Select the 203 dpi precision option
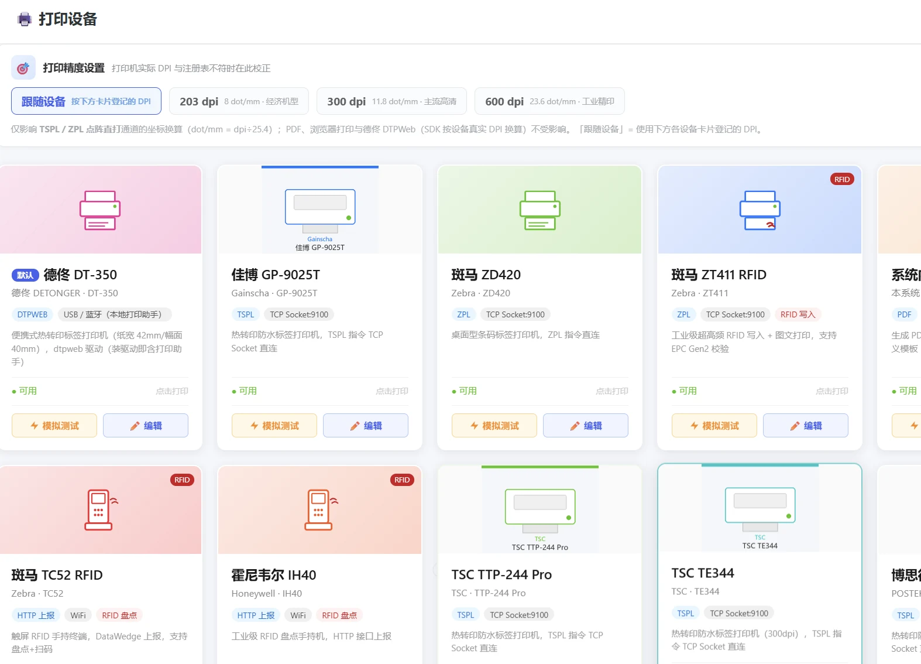Image resolution: width=921 pixels, height=664 pixels. 239,101
